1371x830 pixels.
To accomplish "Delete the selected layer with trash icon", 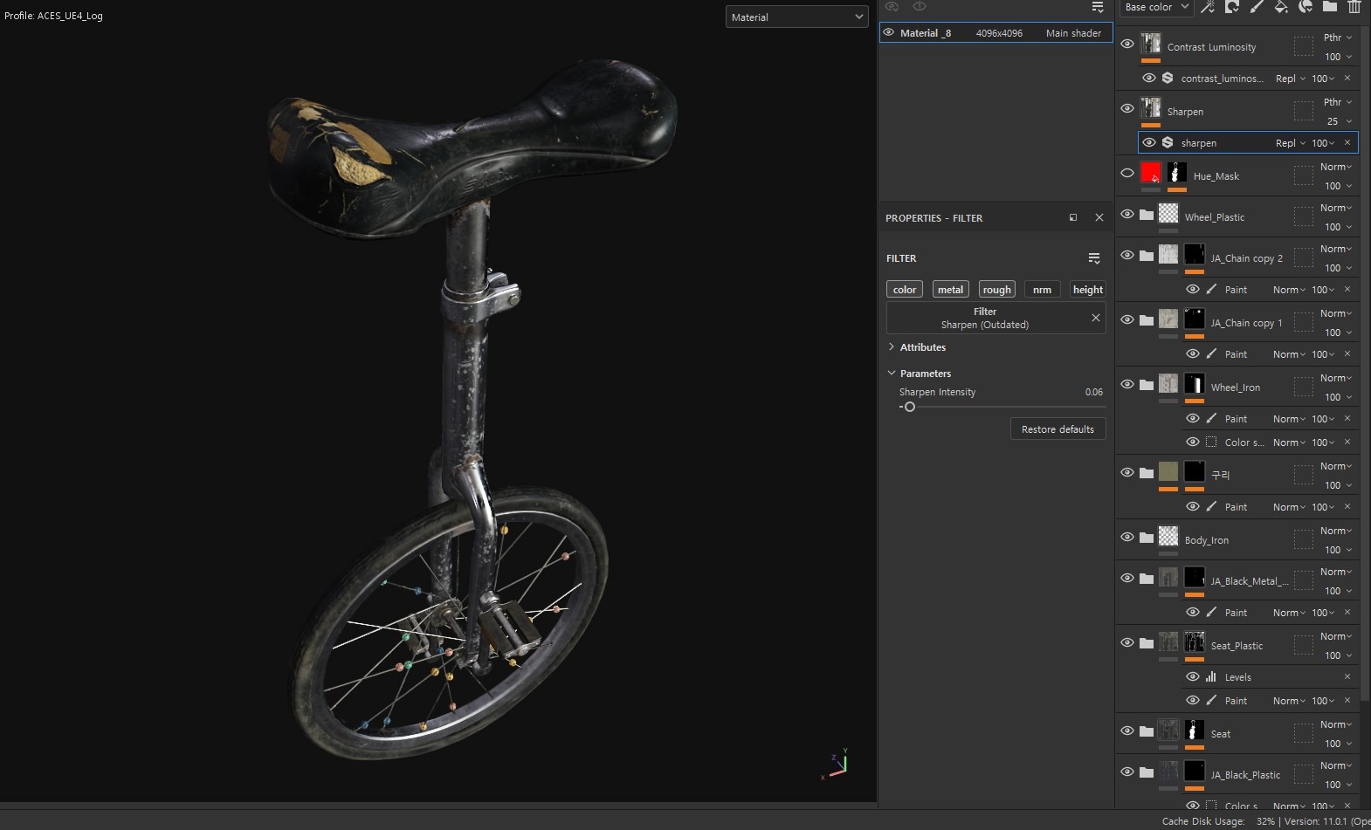I will point(1354,7).
